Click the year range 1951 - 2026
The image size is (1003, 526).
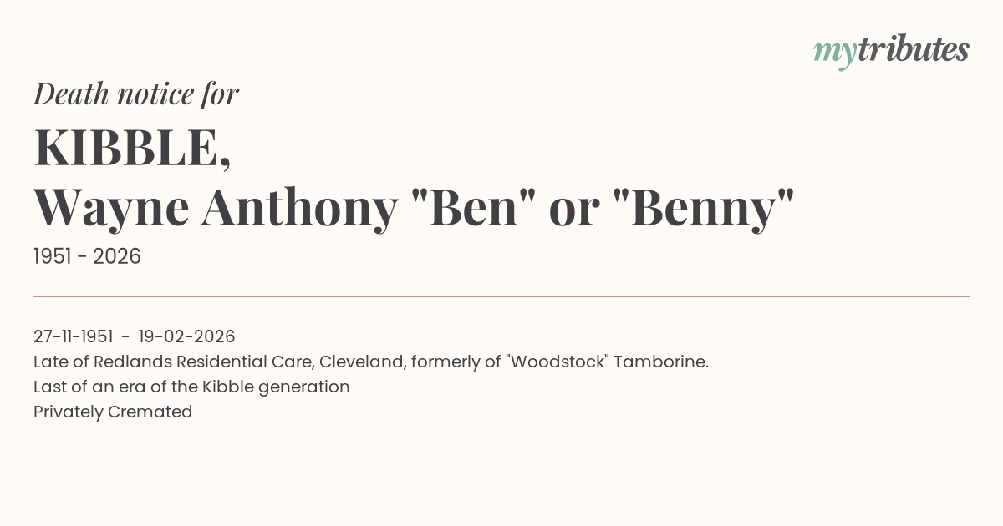87,257
